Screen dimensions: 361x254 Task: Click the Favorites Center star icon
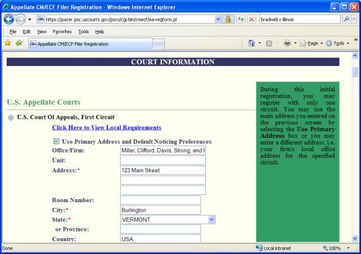(x=8, y=43)
